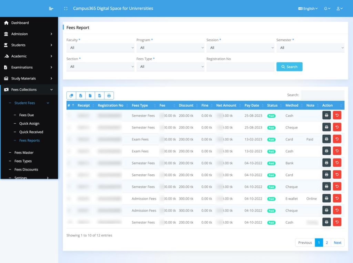Open the Faculty dropdown
Image resolution: width=353 pixels, height=263 pixels.
[100, 48]
